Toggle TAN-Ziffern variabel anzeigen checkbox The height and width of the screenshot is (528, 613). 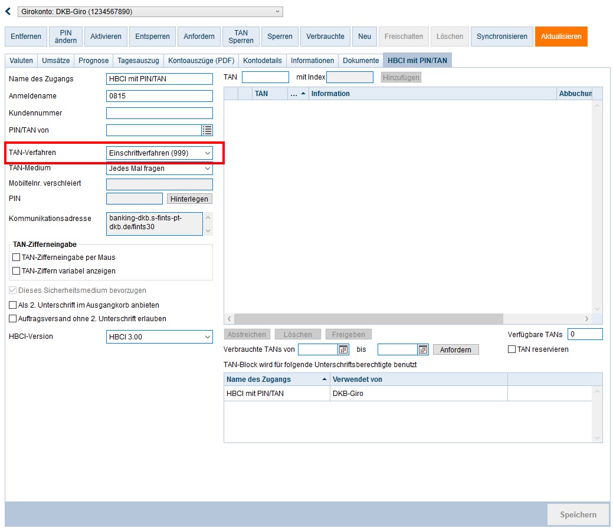pyautogui.click(x=16, y=271)
